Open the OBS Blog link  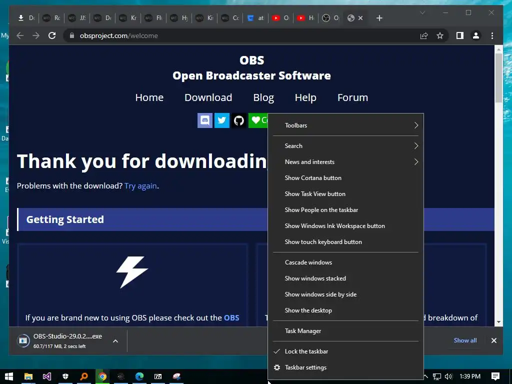(x=263, y=97)
